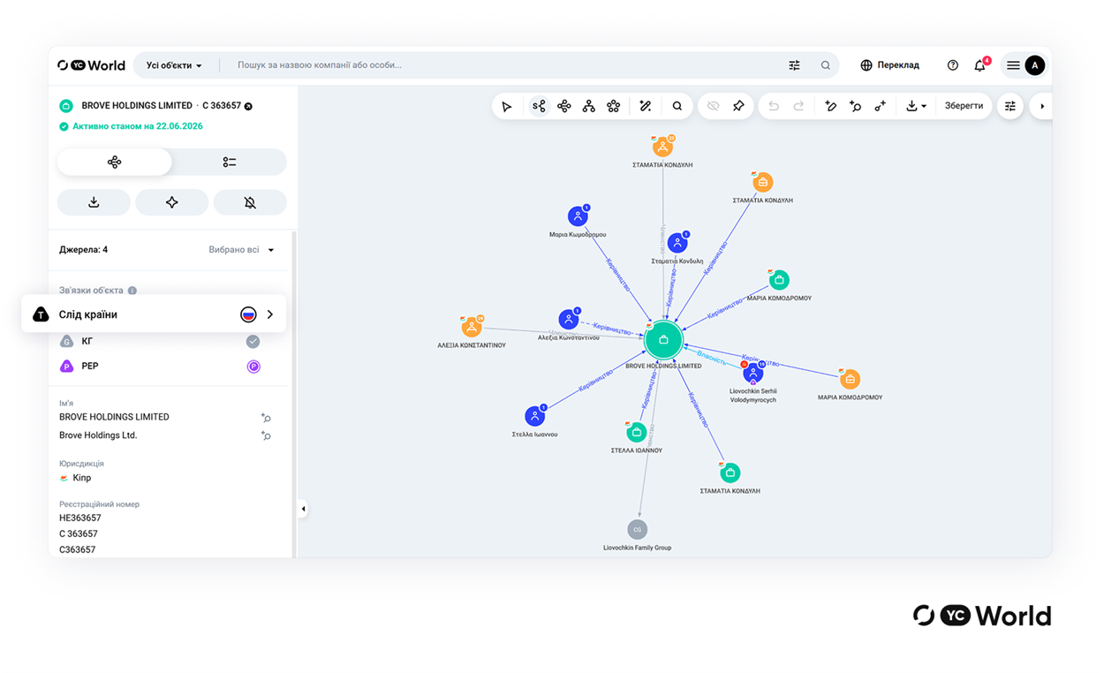Toggle the PEP indicator badge
Screen dimensions: 1104x673
click(253, 367)
